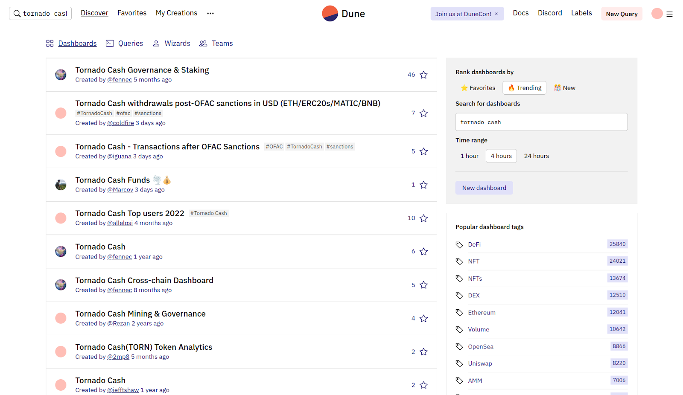Image resolution: width=683 pixels, height=395 pixels.
Task: Open the three-dot more menu
Action: [x=210, y=13]
